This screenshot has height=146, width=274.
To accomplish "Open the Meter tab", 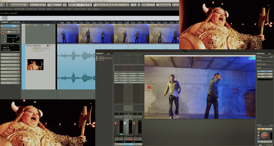I will 269,54.
